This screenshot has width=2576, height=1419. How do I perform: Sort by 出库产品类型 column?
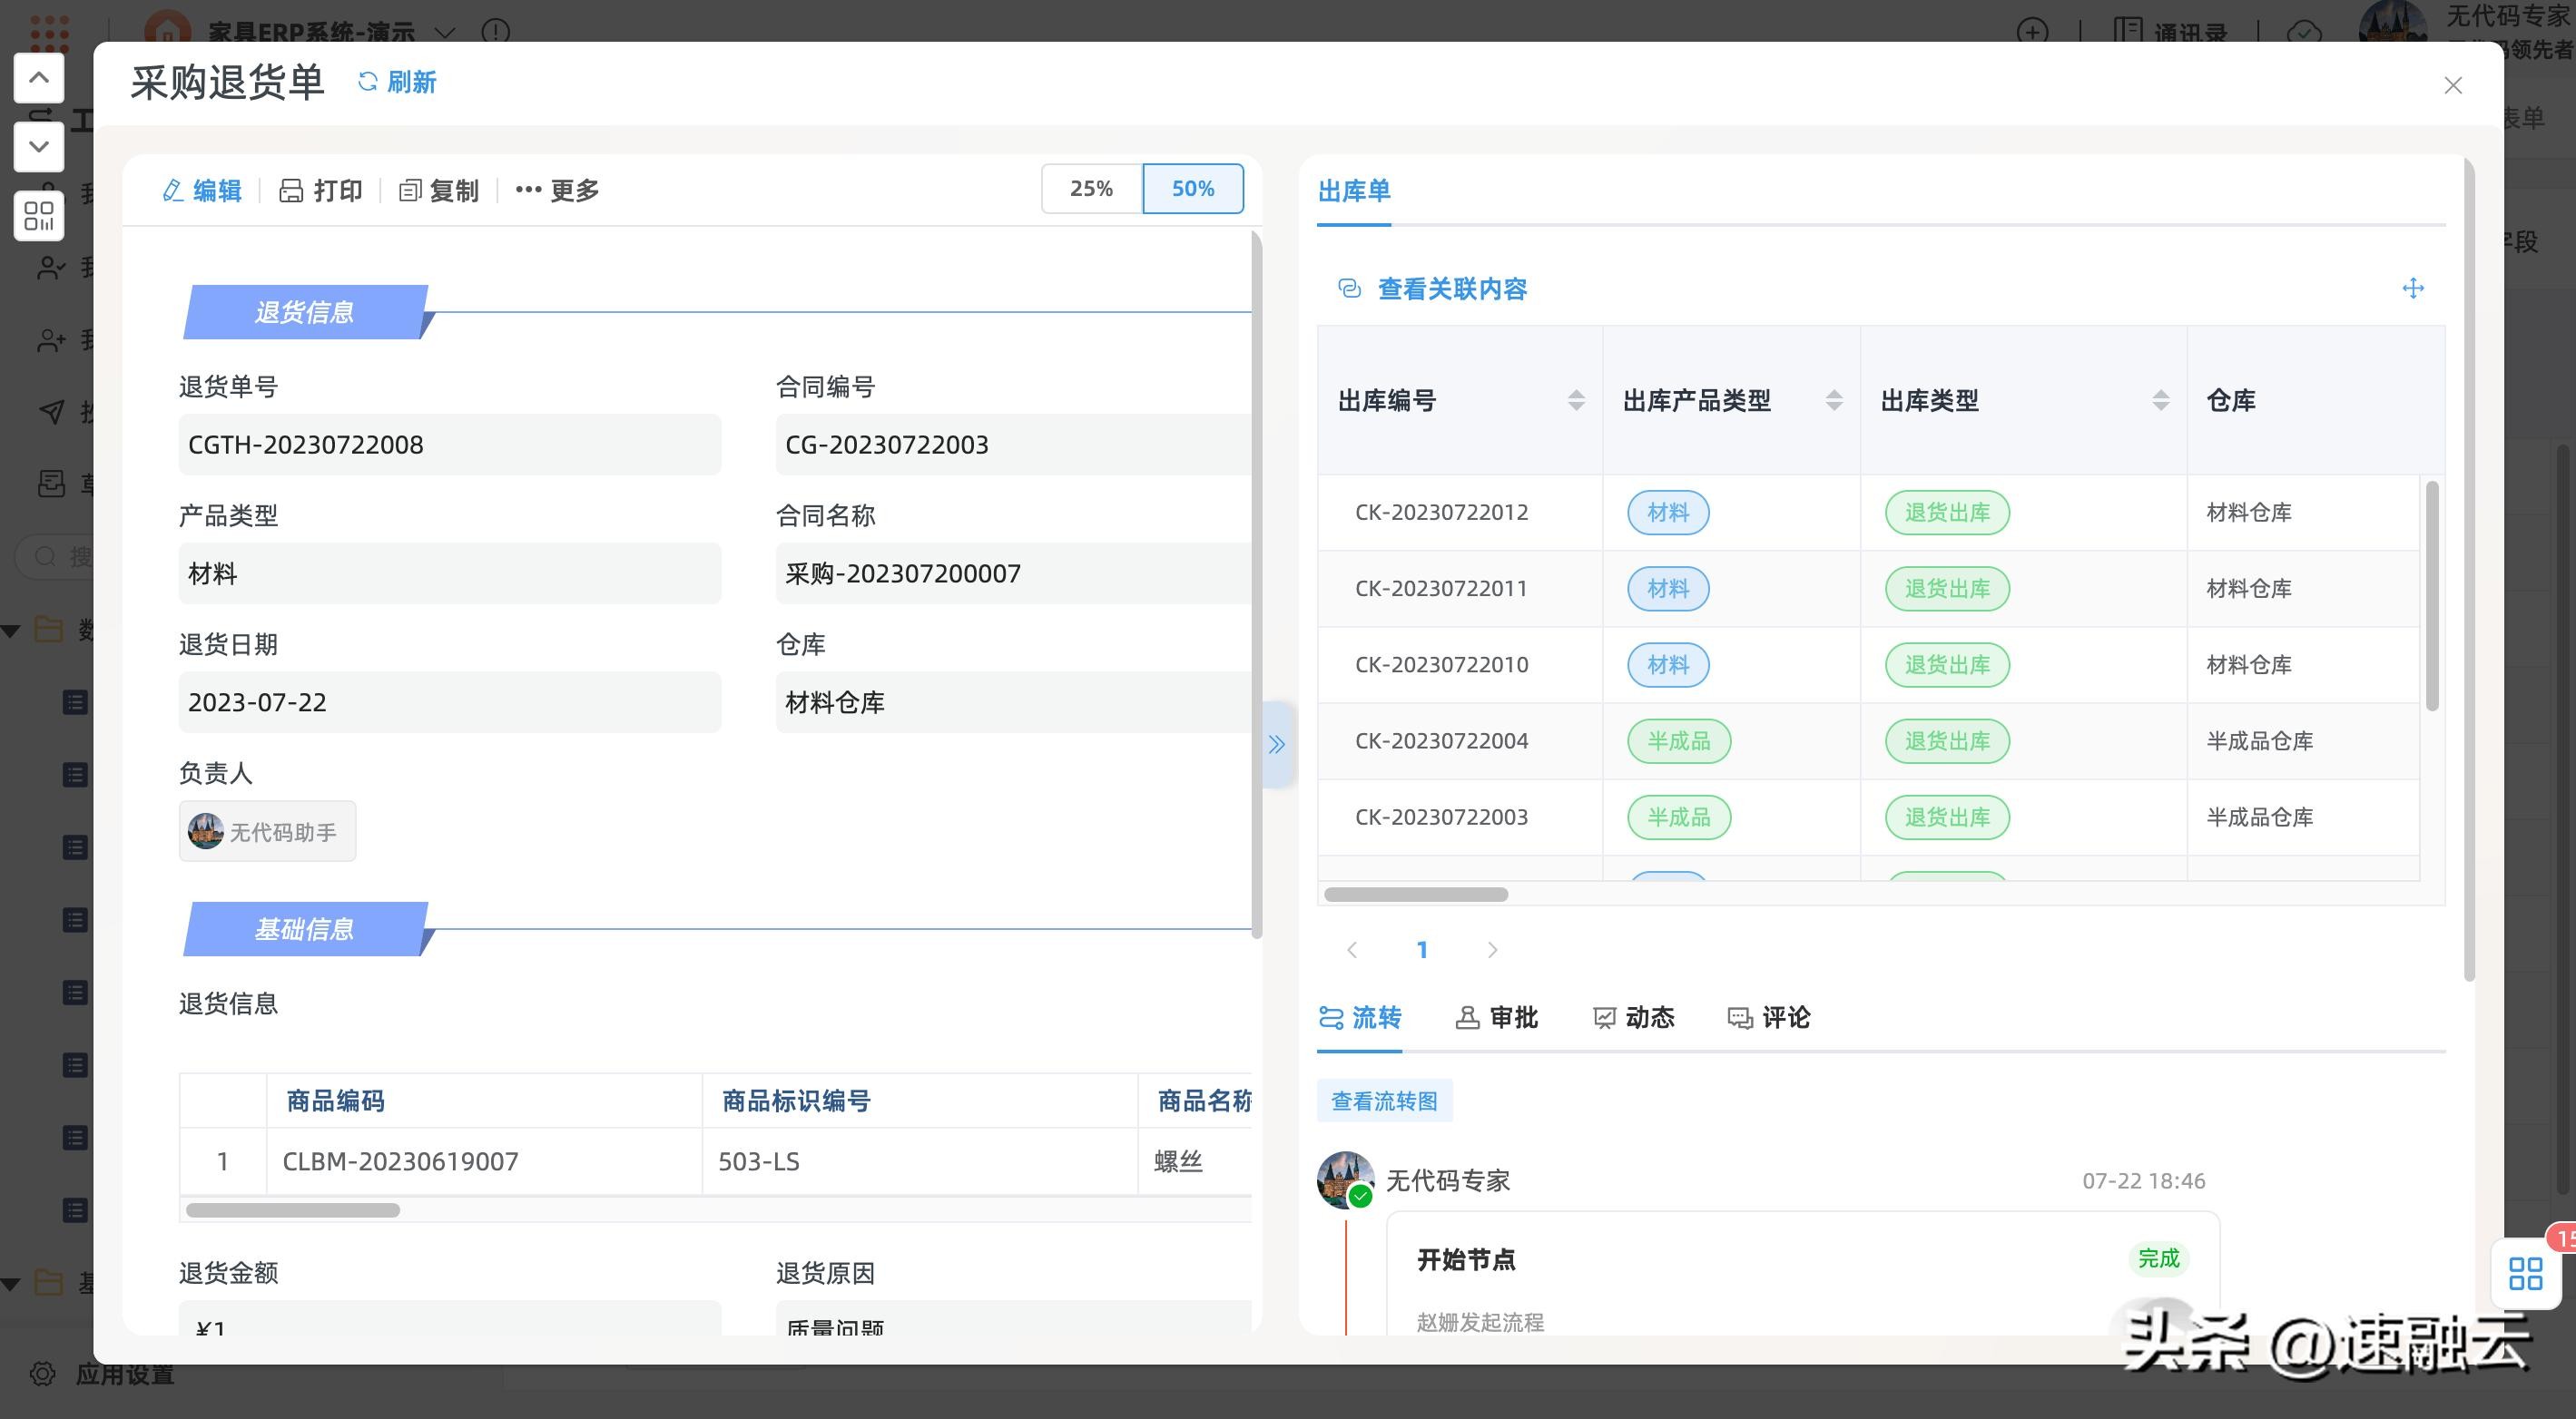1834,401
